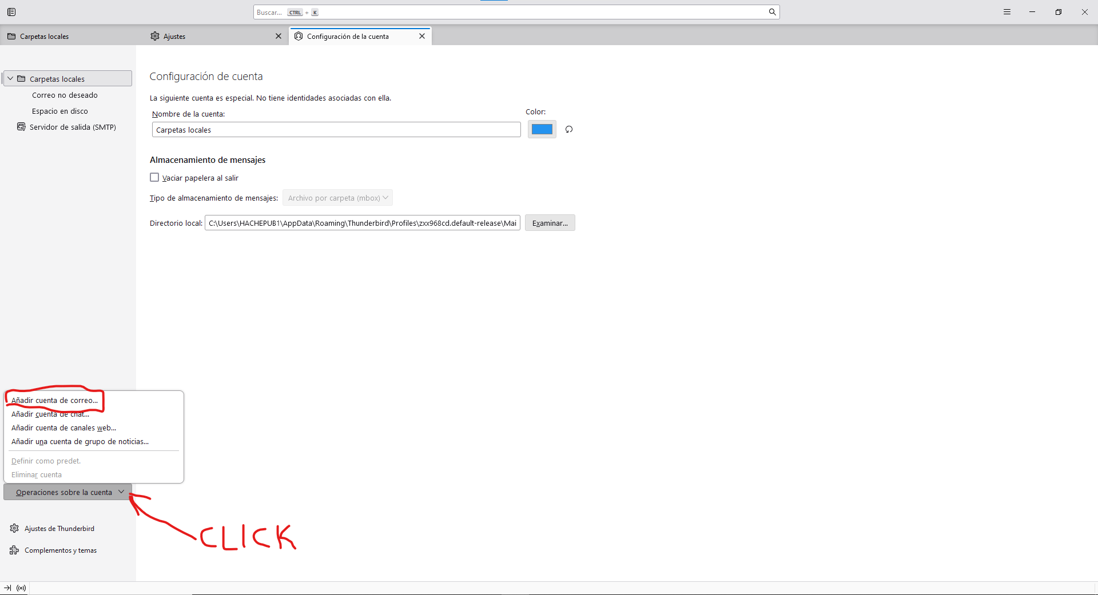Choose Añadir cuenta de correo menu entry

point(55,400)
